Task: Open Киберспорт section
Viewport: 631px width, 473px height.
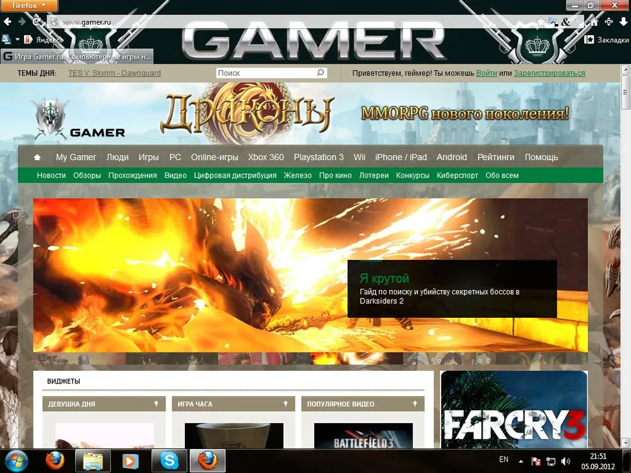Action: 457,175
